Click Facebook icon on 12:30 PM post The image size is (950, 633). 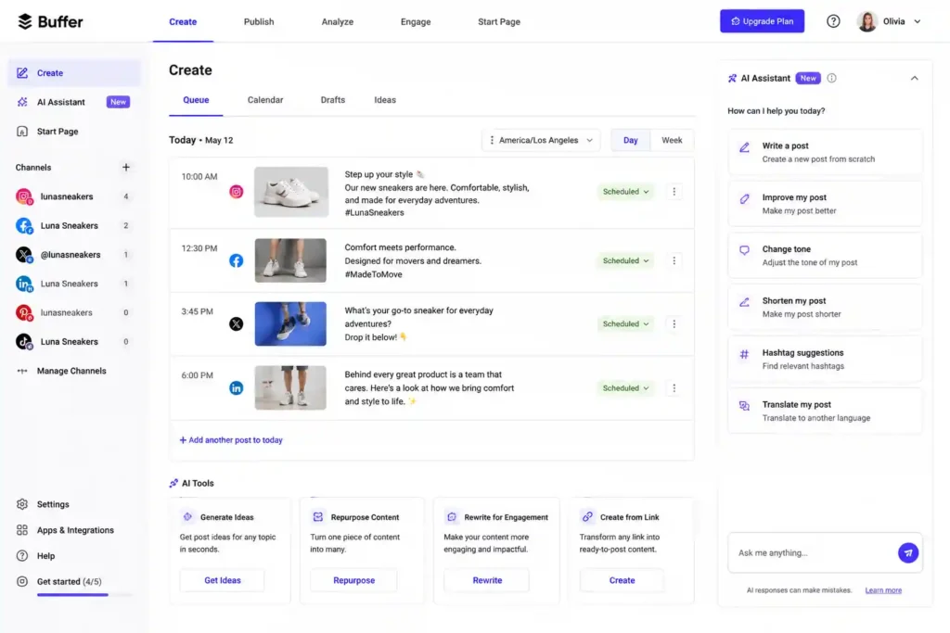(x=237, y=260)
